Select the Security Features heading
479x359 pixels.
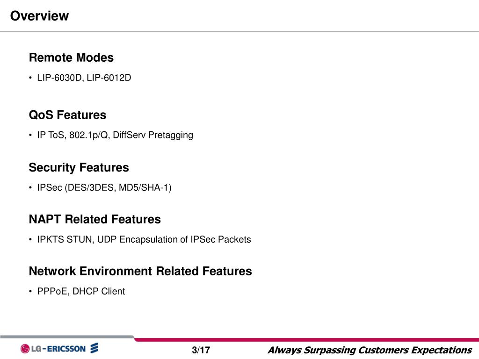pyautogui.click(x=79, y=167)
